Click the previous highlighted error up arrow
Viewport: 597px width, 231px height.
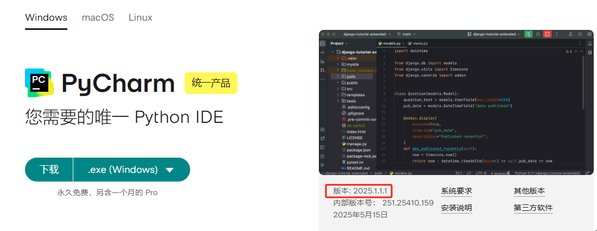pyautogui.click(x=576, y=52)
